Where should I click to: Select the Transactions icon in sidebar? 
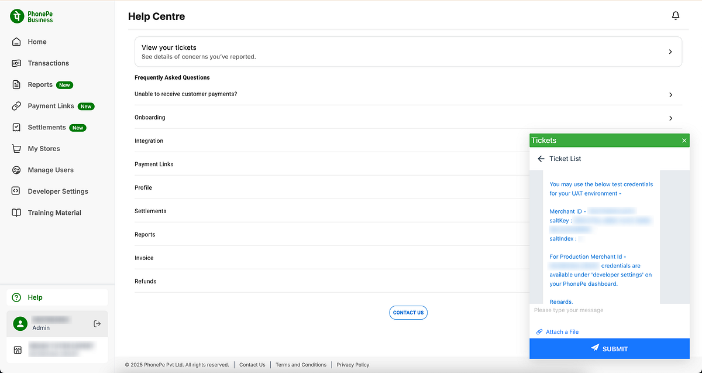point(16,63)
